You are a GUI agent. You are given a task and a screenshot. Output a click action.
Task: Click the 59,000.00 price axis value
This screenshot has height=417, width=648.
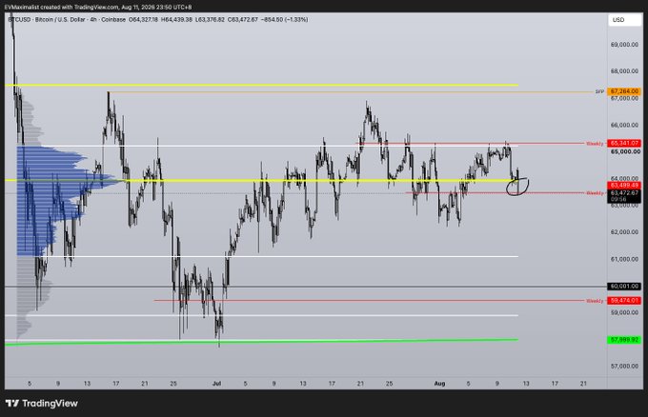(624, 312)
